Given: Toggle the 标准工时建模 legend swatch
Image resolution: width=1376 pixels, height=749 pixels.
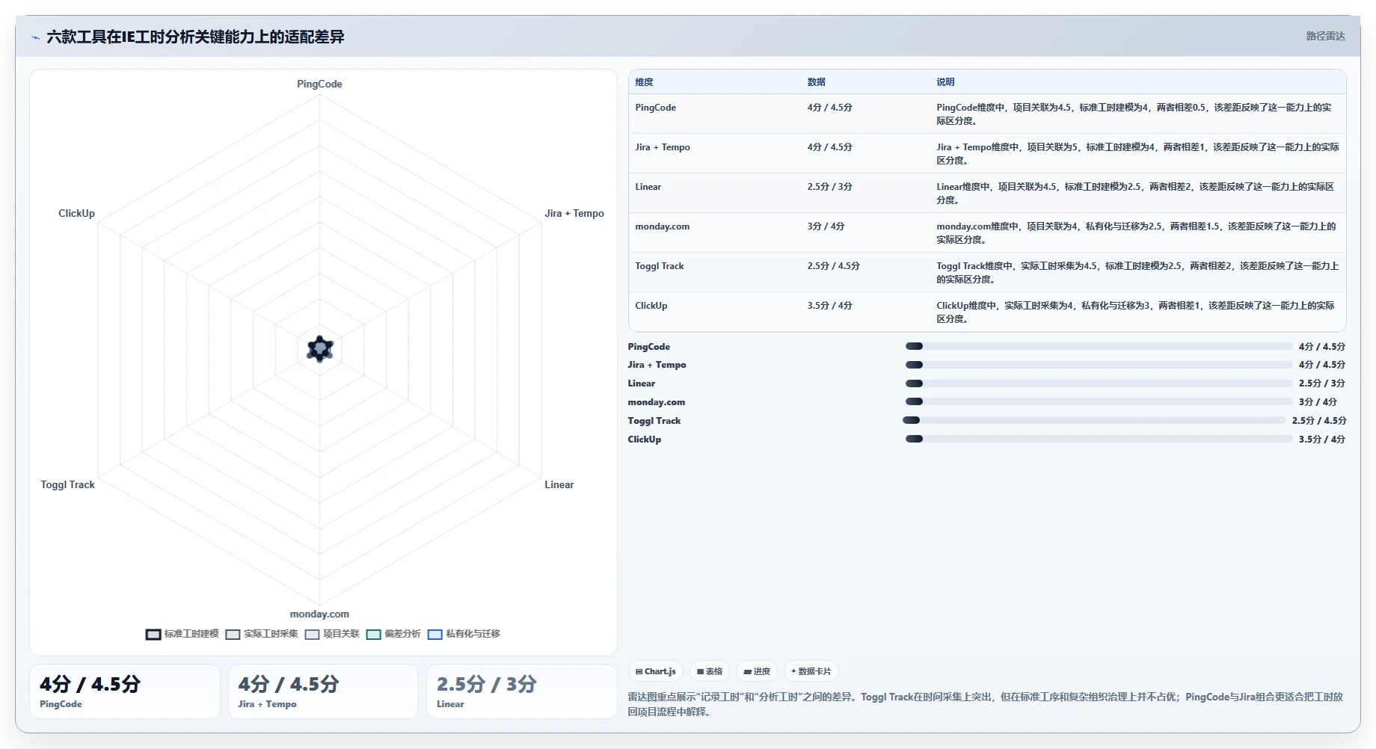Looking at the screenshot, I should [x=153, y=634].
